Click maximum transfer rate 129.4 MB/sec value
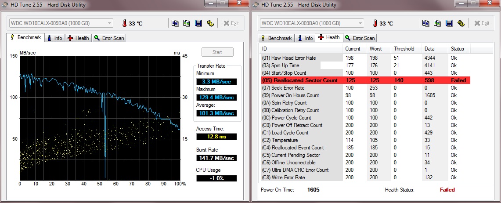The width and height of the screenshot is (501, 203). tap(216, 97)
